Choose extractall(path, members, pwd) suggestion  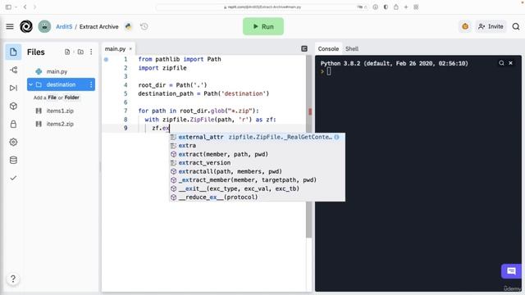257,171
